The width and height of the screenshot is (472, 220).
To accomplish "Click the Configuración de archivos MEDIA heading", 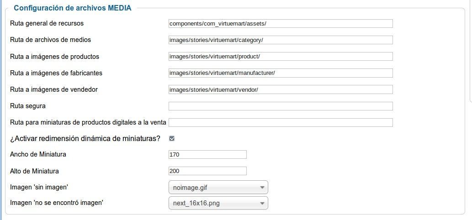I will (x=73, y=8).
